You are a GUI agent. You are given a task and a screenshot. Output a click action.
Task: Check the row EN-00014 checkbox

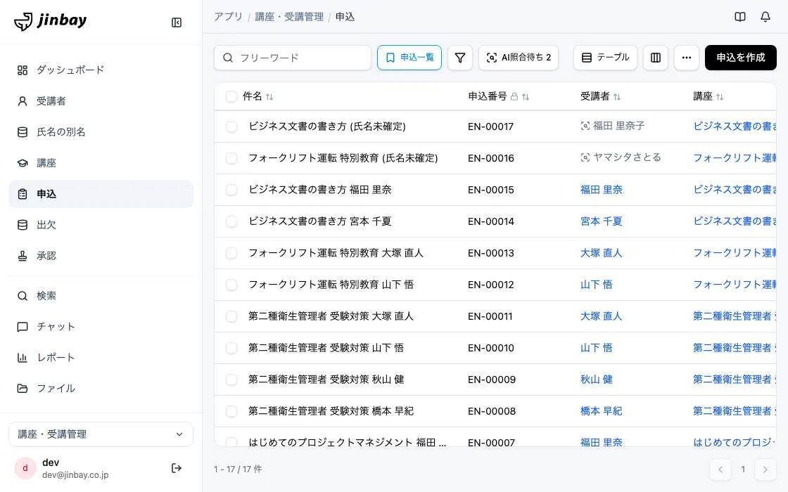[x=231, y=221]
